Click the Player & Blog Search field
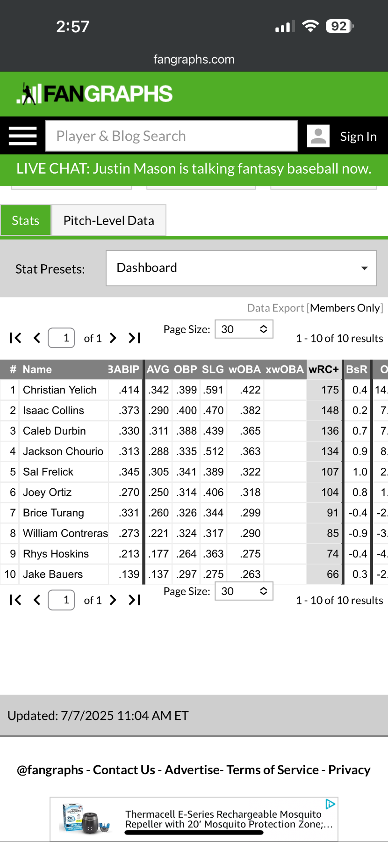The width and height of the screenshot is (388, 842). tap(172, 136)
